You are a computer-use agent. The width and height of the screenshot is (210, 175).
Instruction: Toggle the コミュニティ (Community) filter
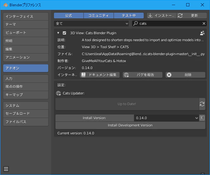pyautogui.click(x=99, y=16)
